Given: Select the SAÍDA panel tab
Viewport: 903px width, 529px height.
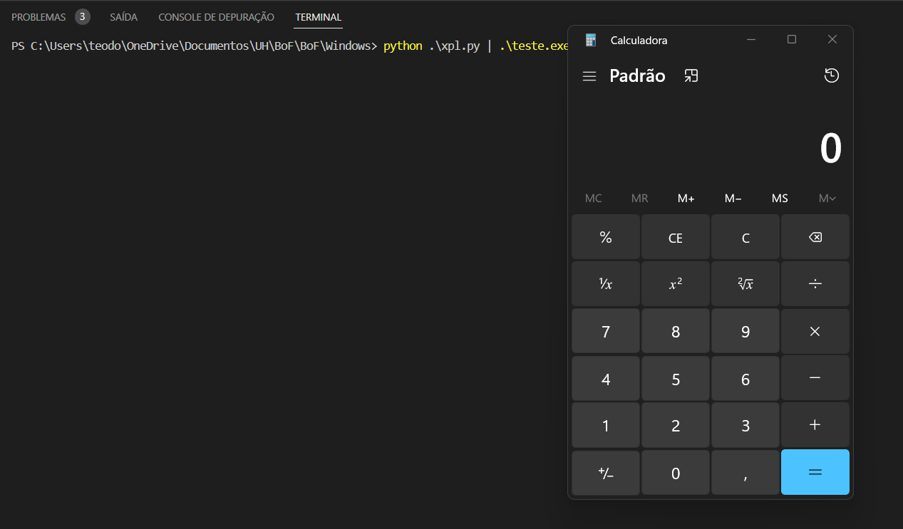Looking at the screenshot, I should pyautogui.click(x=123, y=17).
